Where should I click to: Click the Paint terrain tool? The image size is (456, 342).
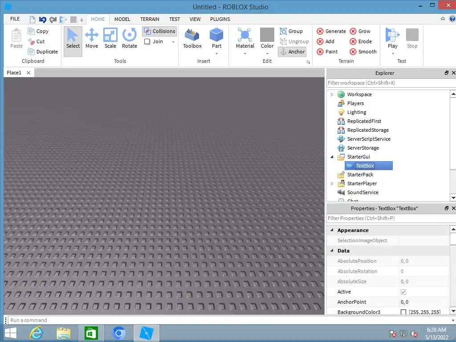click(x=327, y=52)
